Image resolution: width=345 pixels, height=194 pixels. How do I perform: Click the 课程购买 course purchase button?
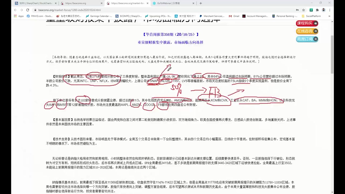pos(307,23)
